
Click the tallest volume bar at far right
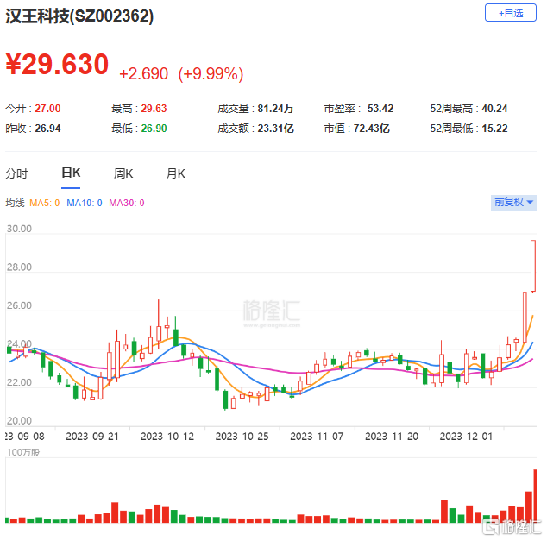535,495
